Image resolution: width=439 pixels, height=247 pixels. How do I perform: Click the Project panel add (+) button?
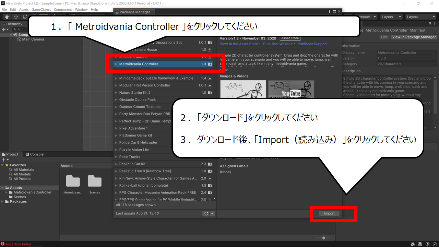pos(4,160)
